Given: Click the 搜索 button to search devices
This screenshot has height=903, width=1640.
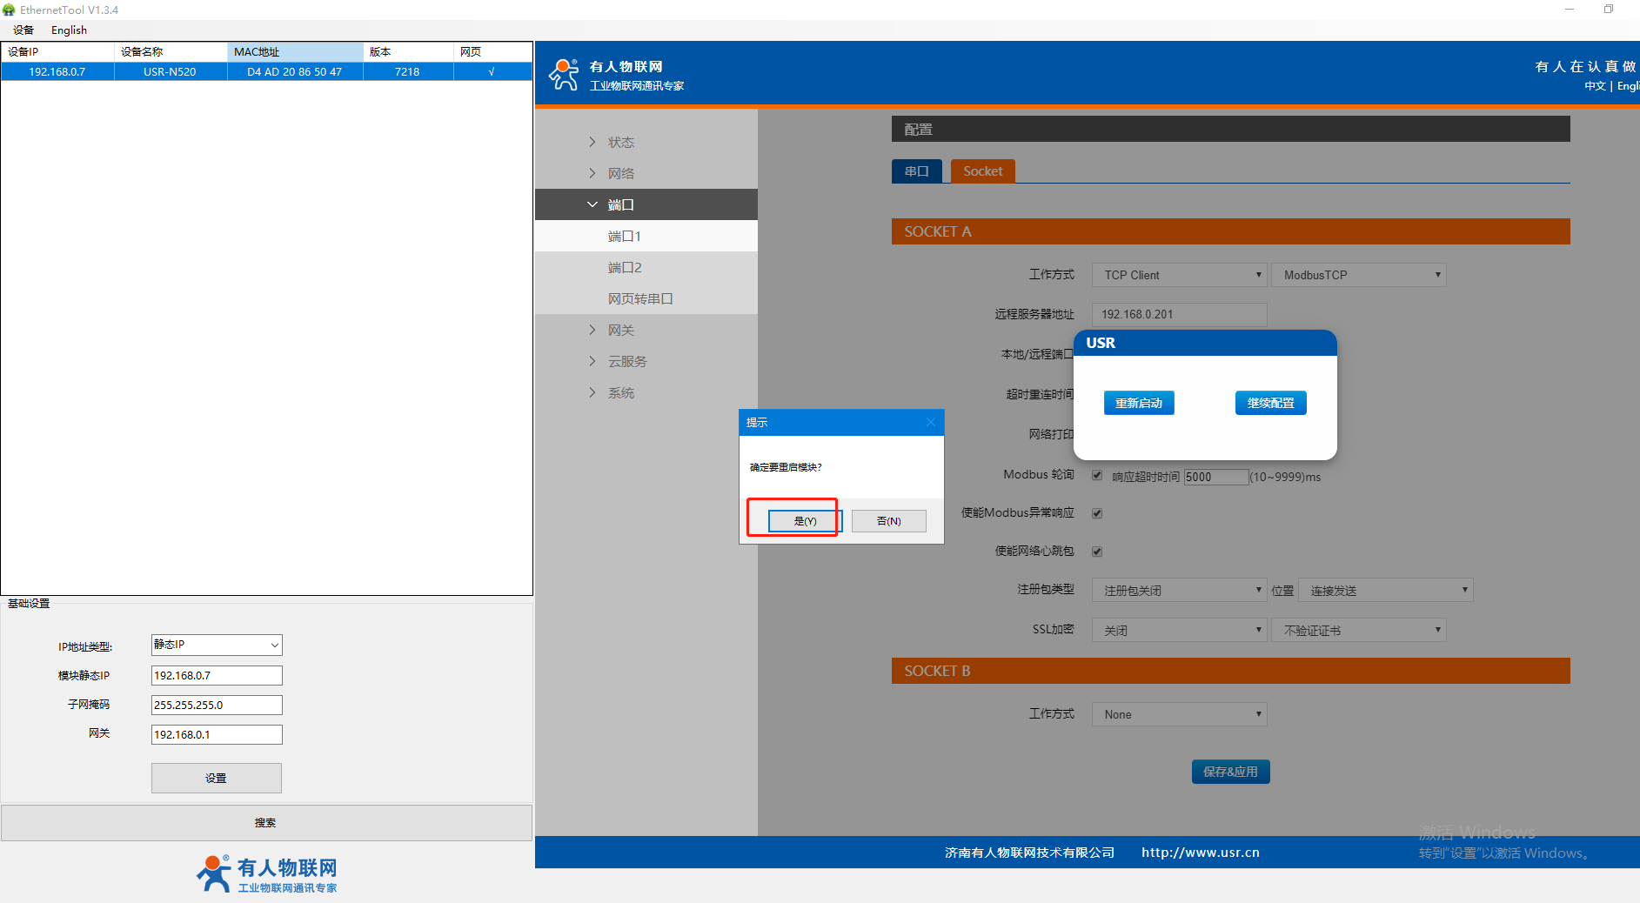Looking at the screenshot, I should coord(266,823).
